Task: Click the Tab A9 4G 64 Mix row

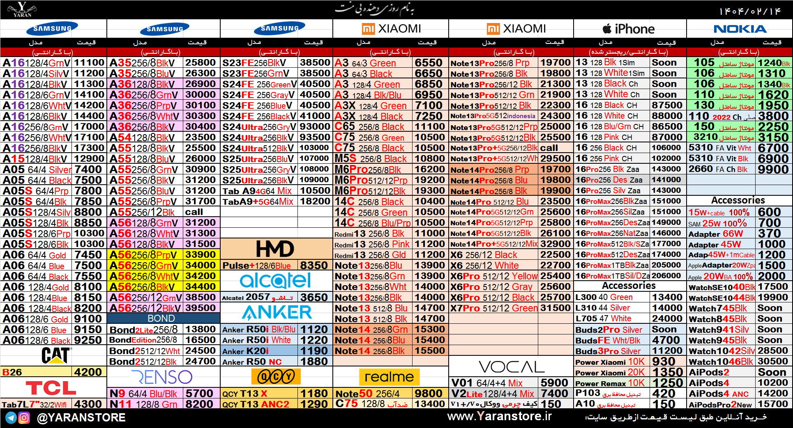Action: click(x=277, y=190)
